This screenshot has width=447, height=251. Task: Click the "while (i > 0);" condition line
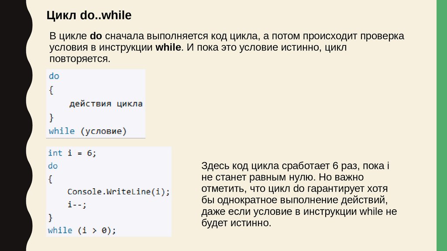[x=82, y=230]
